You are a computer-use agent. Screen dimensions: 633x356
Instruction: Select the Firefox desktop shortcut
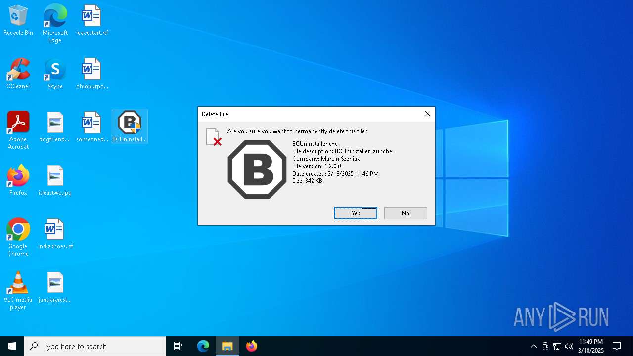(18, 181)
